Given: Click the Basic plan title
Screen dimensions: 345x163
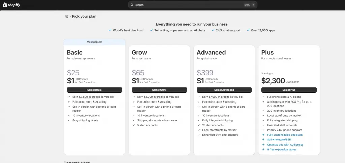Looking at the screenshot, I should pos(74,52).
